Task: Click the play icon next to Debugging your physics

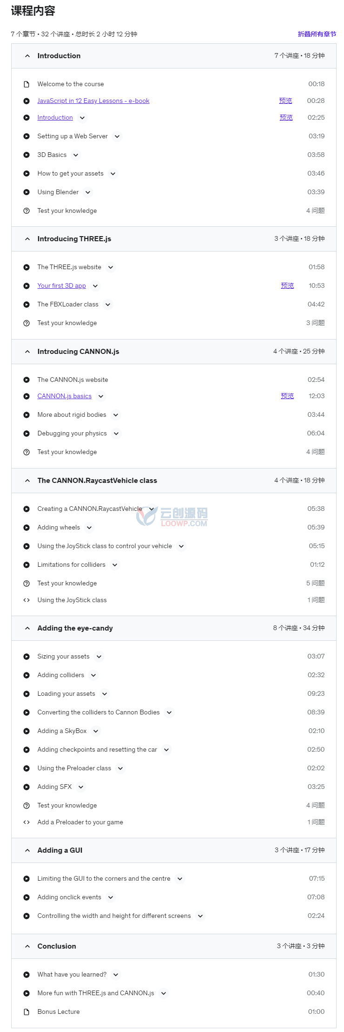Action: [26, 434]
